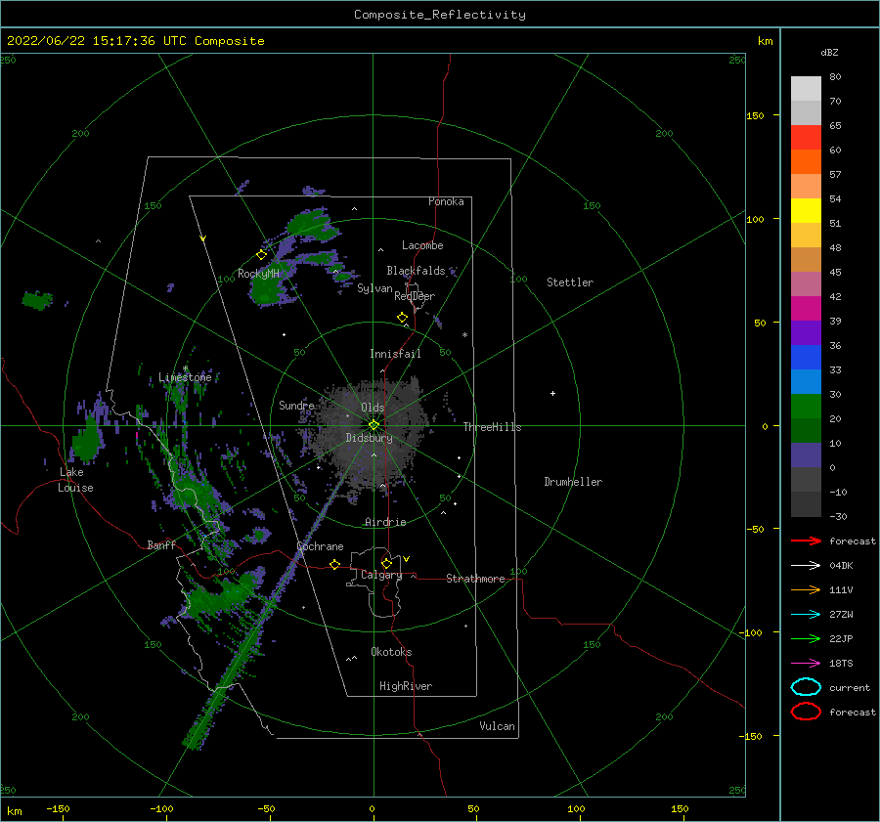The image size is (880, 822).
Task: Click the bright green swatch below 30 dBZ
Action: (806, 407)
